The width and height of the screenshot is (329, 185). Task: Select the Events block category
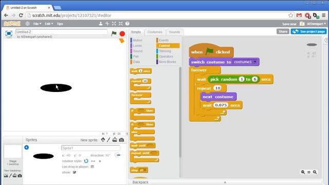163,40
